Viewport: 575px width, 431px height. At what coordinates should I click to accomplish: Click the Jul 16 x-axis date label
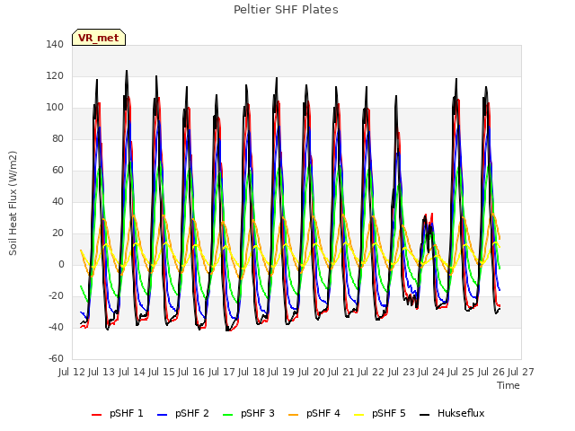tap(191, 372)
